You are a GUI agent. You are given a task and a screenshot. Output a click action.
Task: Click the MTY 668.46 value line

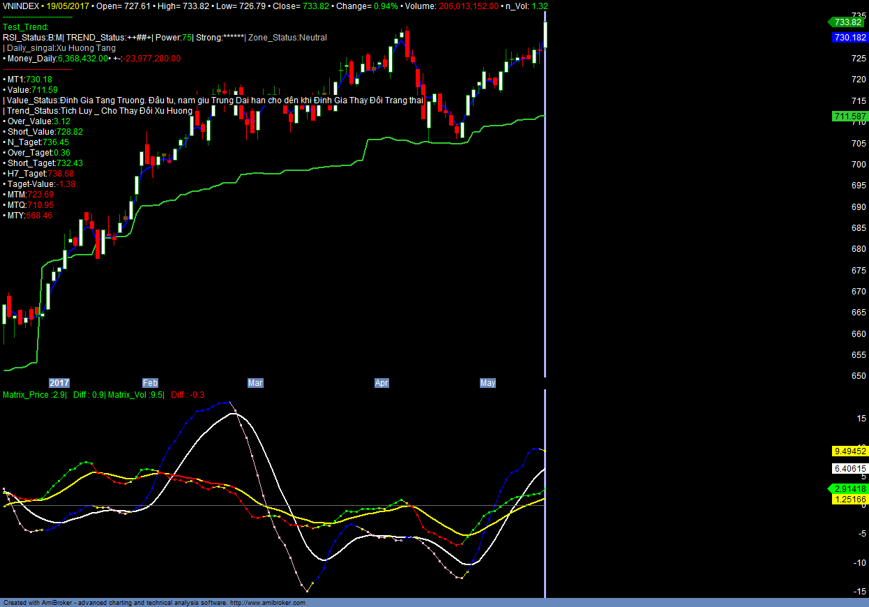(x=28, y=216)
